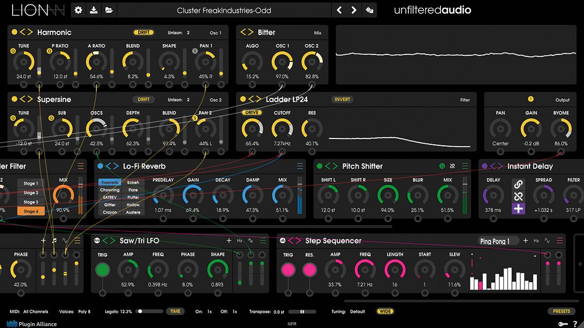This screenshot has width=584, height=328.
Task: Select the Bokeh reverb mode
Action: [x=133, y=183]
